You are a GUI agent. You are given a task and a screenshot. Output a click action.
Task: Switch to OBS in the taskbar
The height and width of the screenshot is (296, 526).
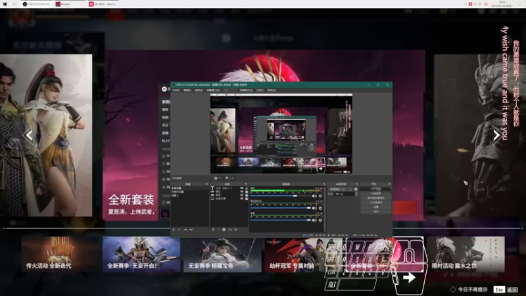point(37,4)
